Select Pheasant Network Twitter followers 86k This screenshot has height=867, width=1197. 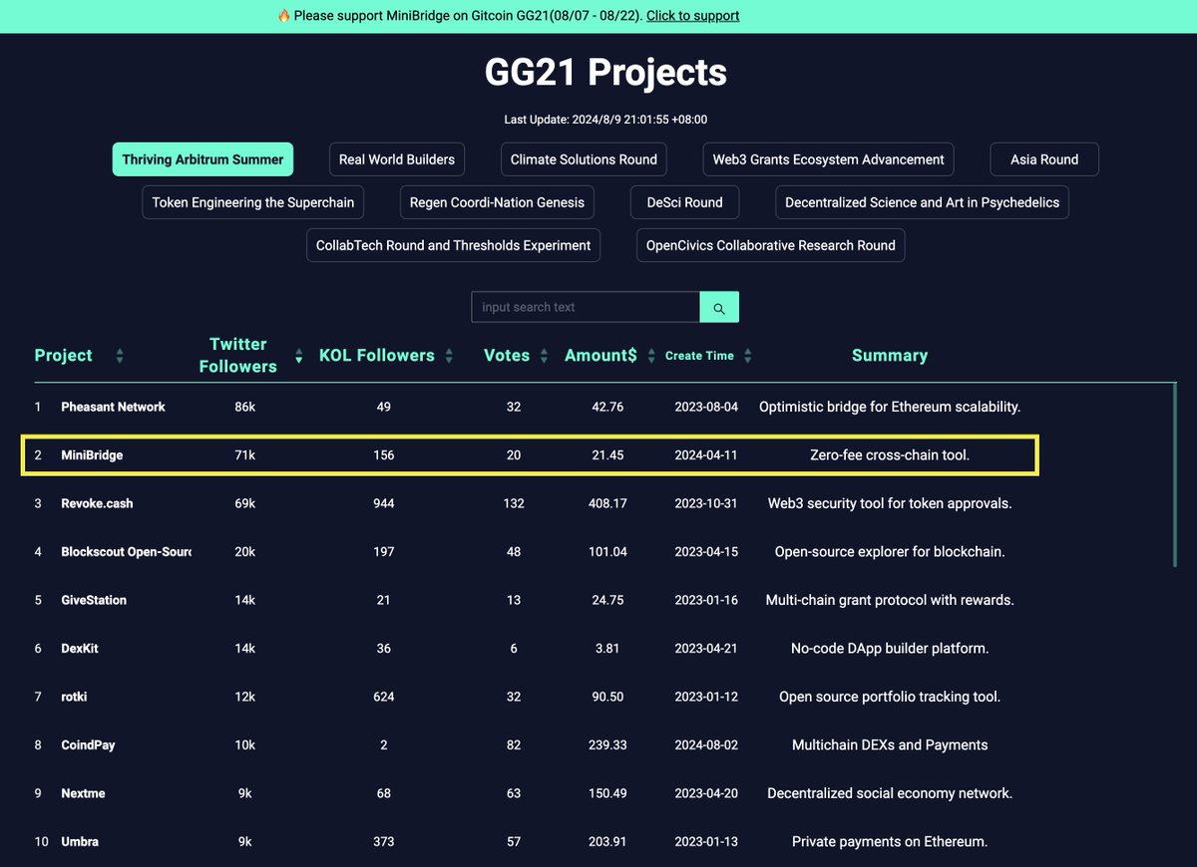[244, 407]
